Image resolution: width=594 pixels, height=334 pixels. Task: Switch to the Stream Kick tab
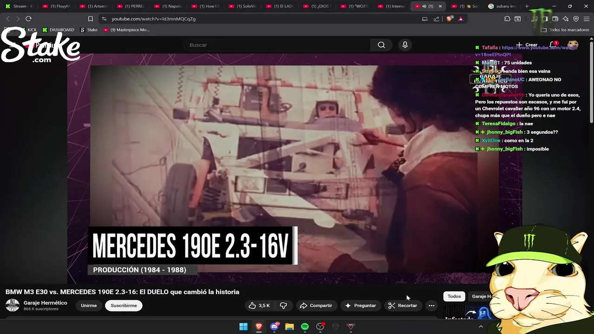pyautogui.click(x=19, y=6)
